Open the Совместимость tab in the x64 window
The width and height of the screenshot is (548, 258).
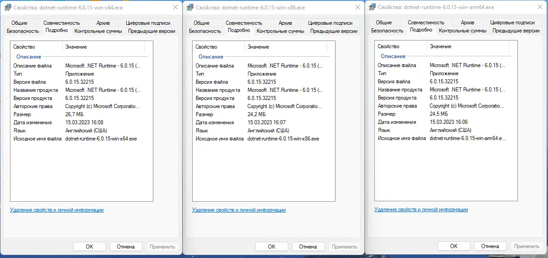pyautogui.click(x=61, y=23)
